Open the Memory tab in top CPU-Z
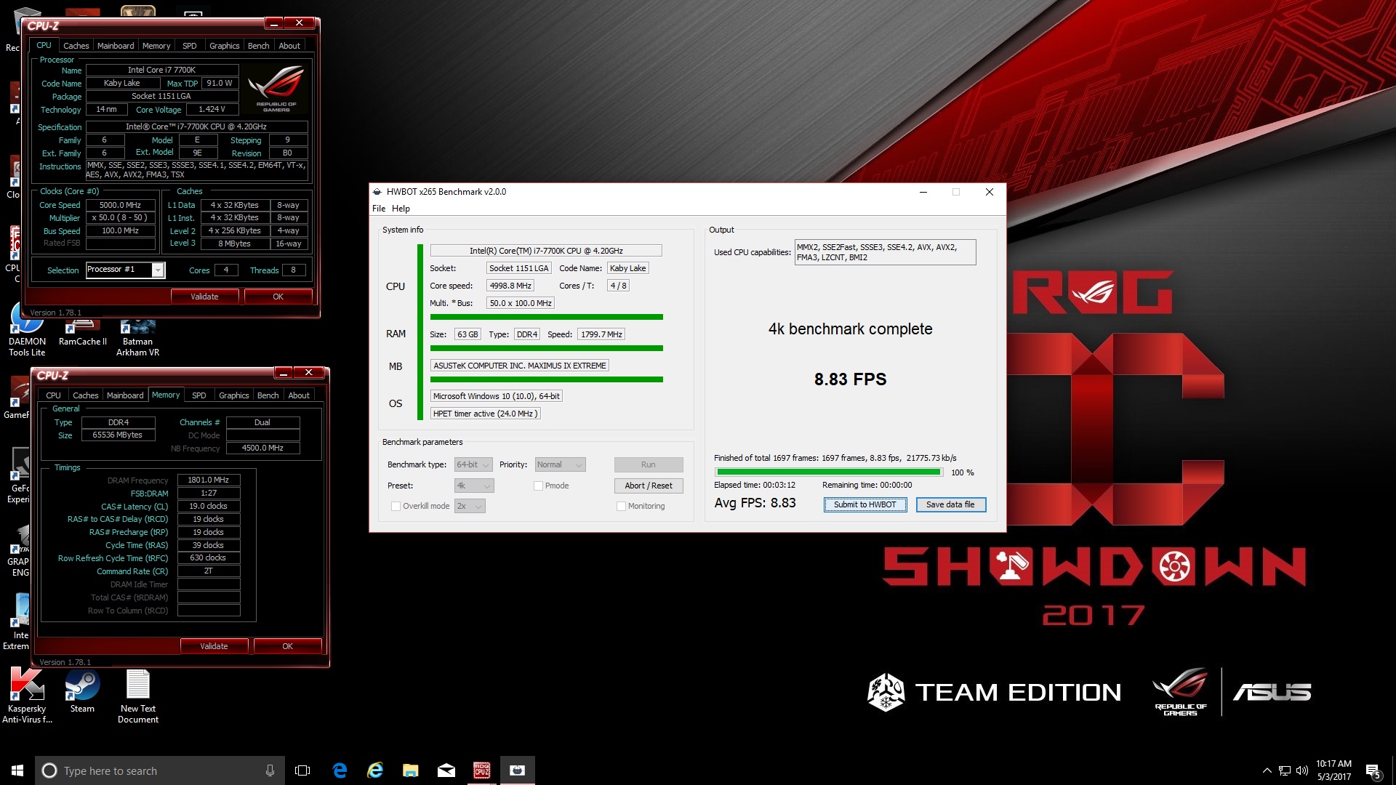The height and width of the screenshot is (785, 1396). coord(156,46)
